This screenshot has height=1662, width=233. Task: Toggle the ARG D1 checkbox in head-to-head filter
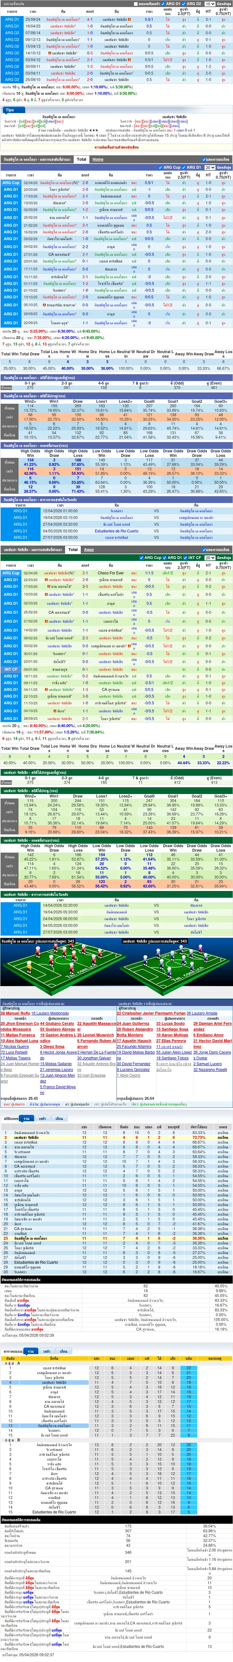[x=164, y=4]
